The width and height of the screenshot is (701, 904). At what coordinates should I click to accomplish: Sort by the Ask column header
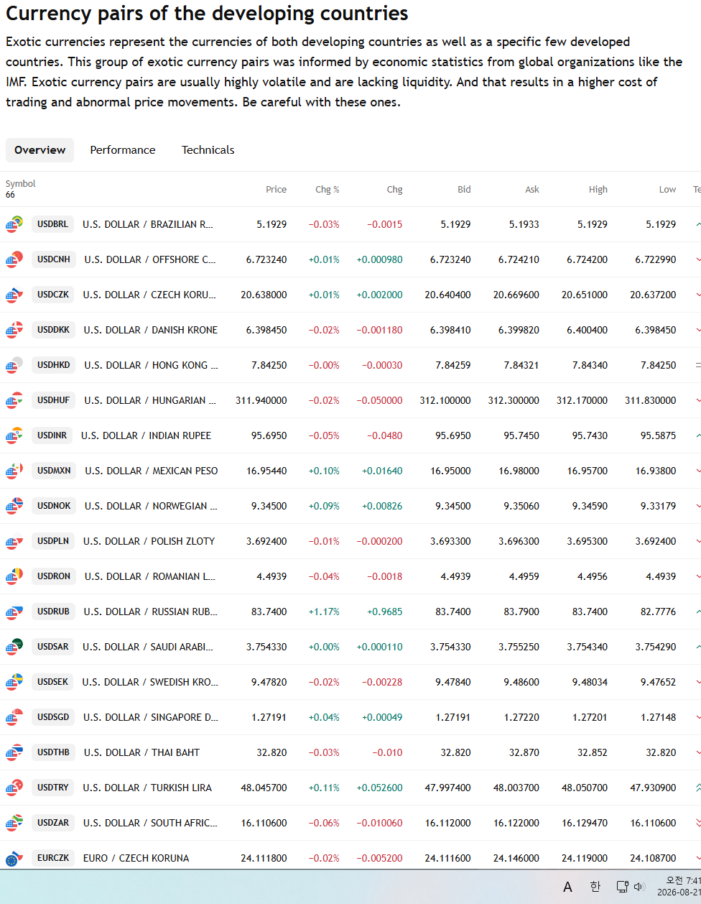(x=531, y=190)
